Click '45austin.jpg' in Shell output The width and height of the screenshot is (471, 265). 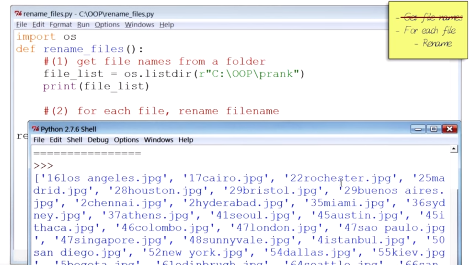coord(358,216)
